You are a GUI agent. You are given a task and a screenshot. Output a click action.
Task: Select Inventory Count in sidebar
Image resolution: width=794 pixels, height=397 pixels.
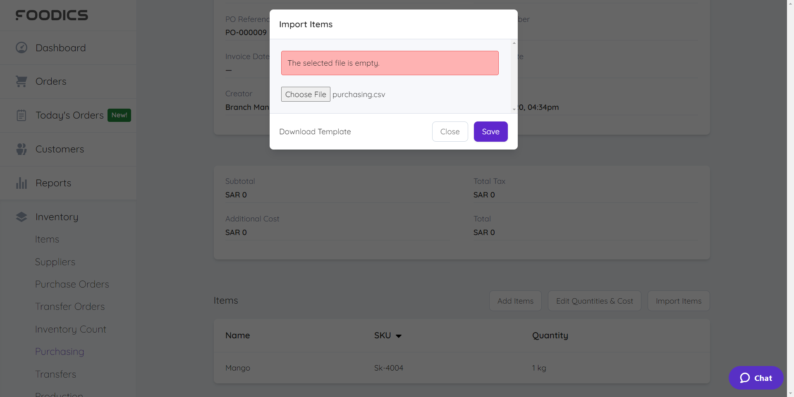(x=70, y=329)
